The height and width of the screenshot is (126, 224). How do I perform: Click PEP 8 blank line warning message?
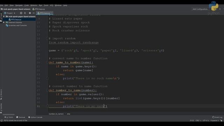point(15,120)
